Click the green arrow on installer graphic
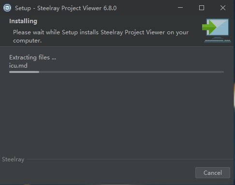 click(x=209, y=27)
